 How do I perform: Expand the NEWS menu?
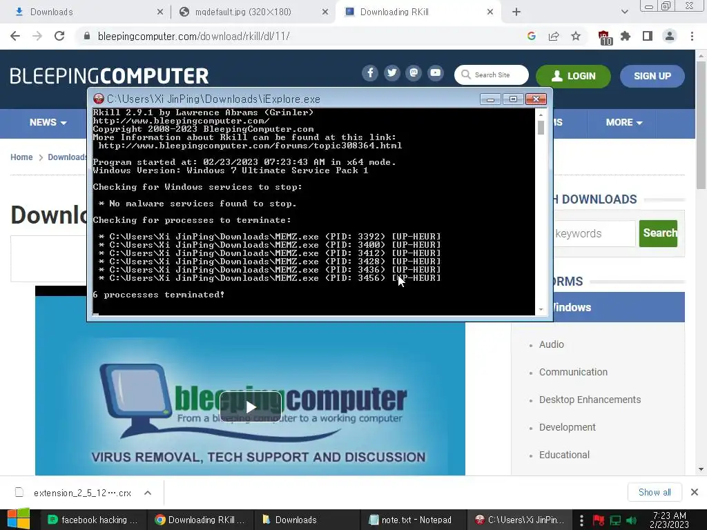click(48, 123)
